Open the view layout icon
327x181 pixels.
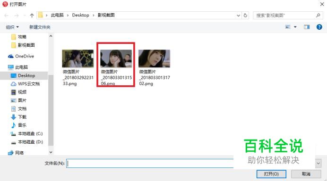(288, 27)
